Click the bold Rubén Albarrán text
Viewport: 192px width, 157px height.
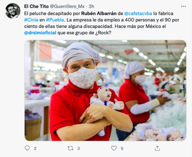[99, 13]
